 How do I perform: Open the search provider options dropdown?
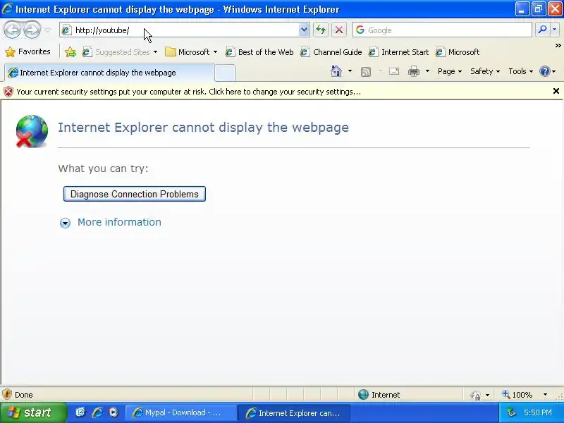tap(555, 30)
